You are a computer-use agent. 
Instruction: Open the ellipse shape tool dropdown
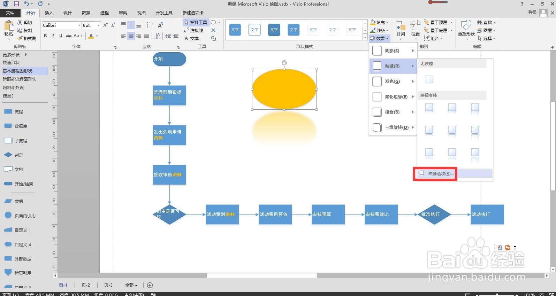[x=219, y=22]
